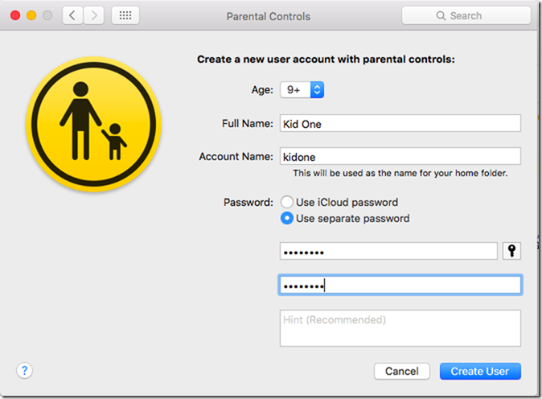This screenshot has width=542, height=399.
Task: Click the blue Age stepper arrows
Action: click(317, 90)
